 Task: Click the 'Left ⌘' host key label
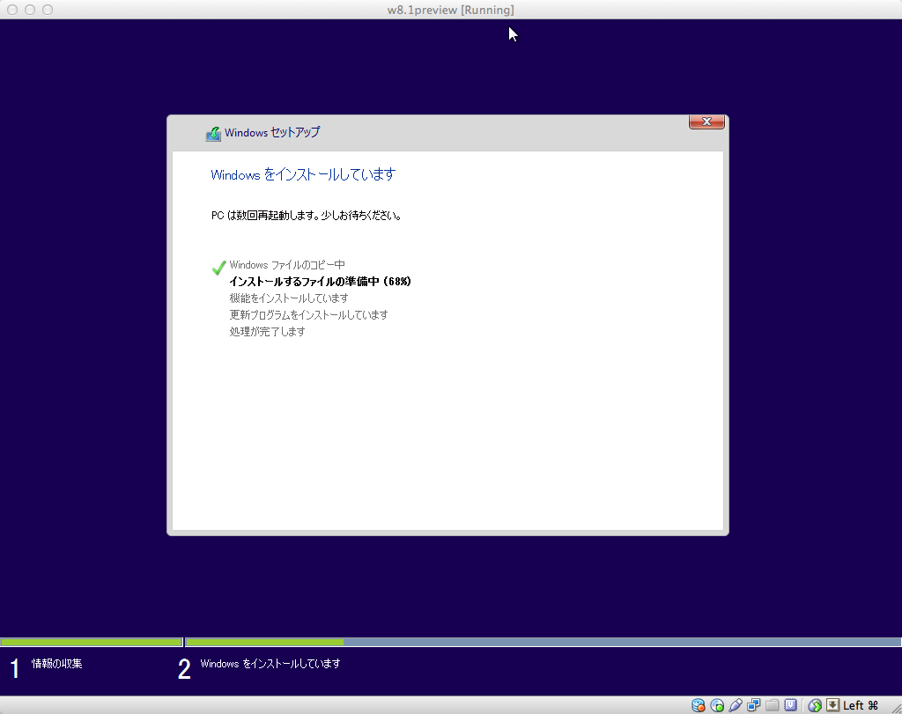[x=861, y=705]
